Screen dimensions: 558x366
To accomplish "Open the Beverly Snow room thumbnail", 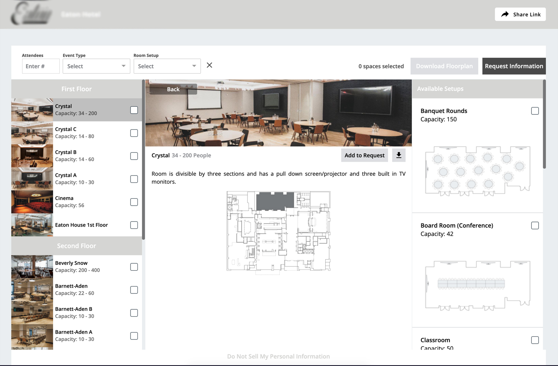I will coord(32,267).
